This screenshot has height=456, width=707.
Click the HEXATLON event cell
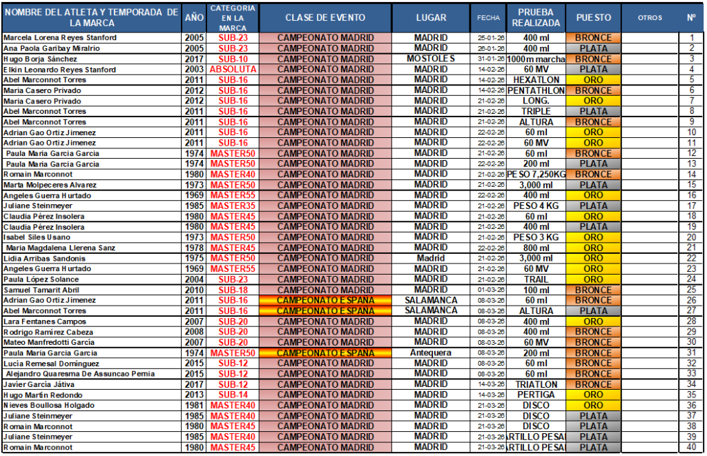(x=535, y=80)
